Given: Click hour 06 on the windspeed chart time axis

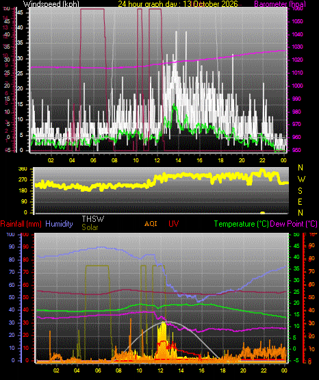Looking at the screenshot, I should 93,160.
